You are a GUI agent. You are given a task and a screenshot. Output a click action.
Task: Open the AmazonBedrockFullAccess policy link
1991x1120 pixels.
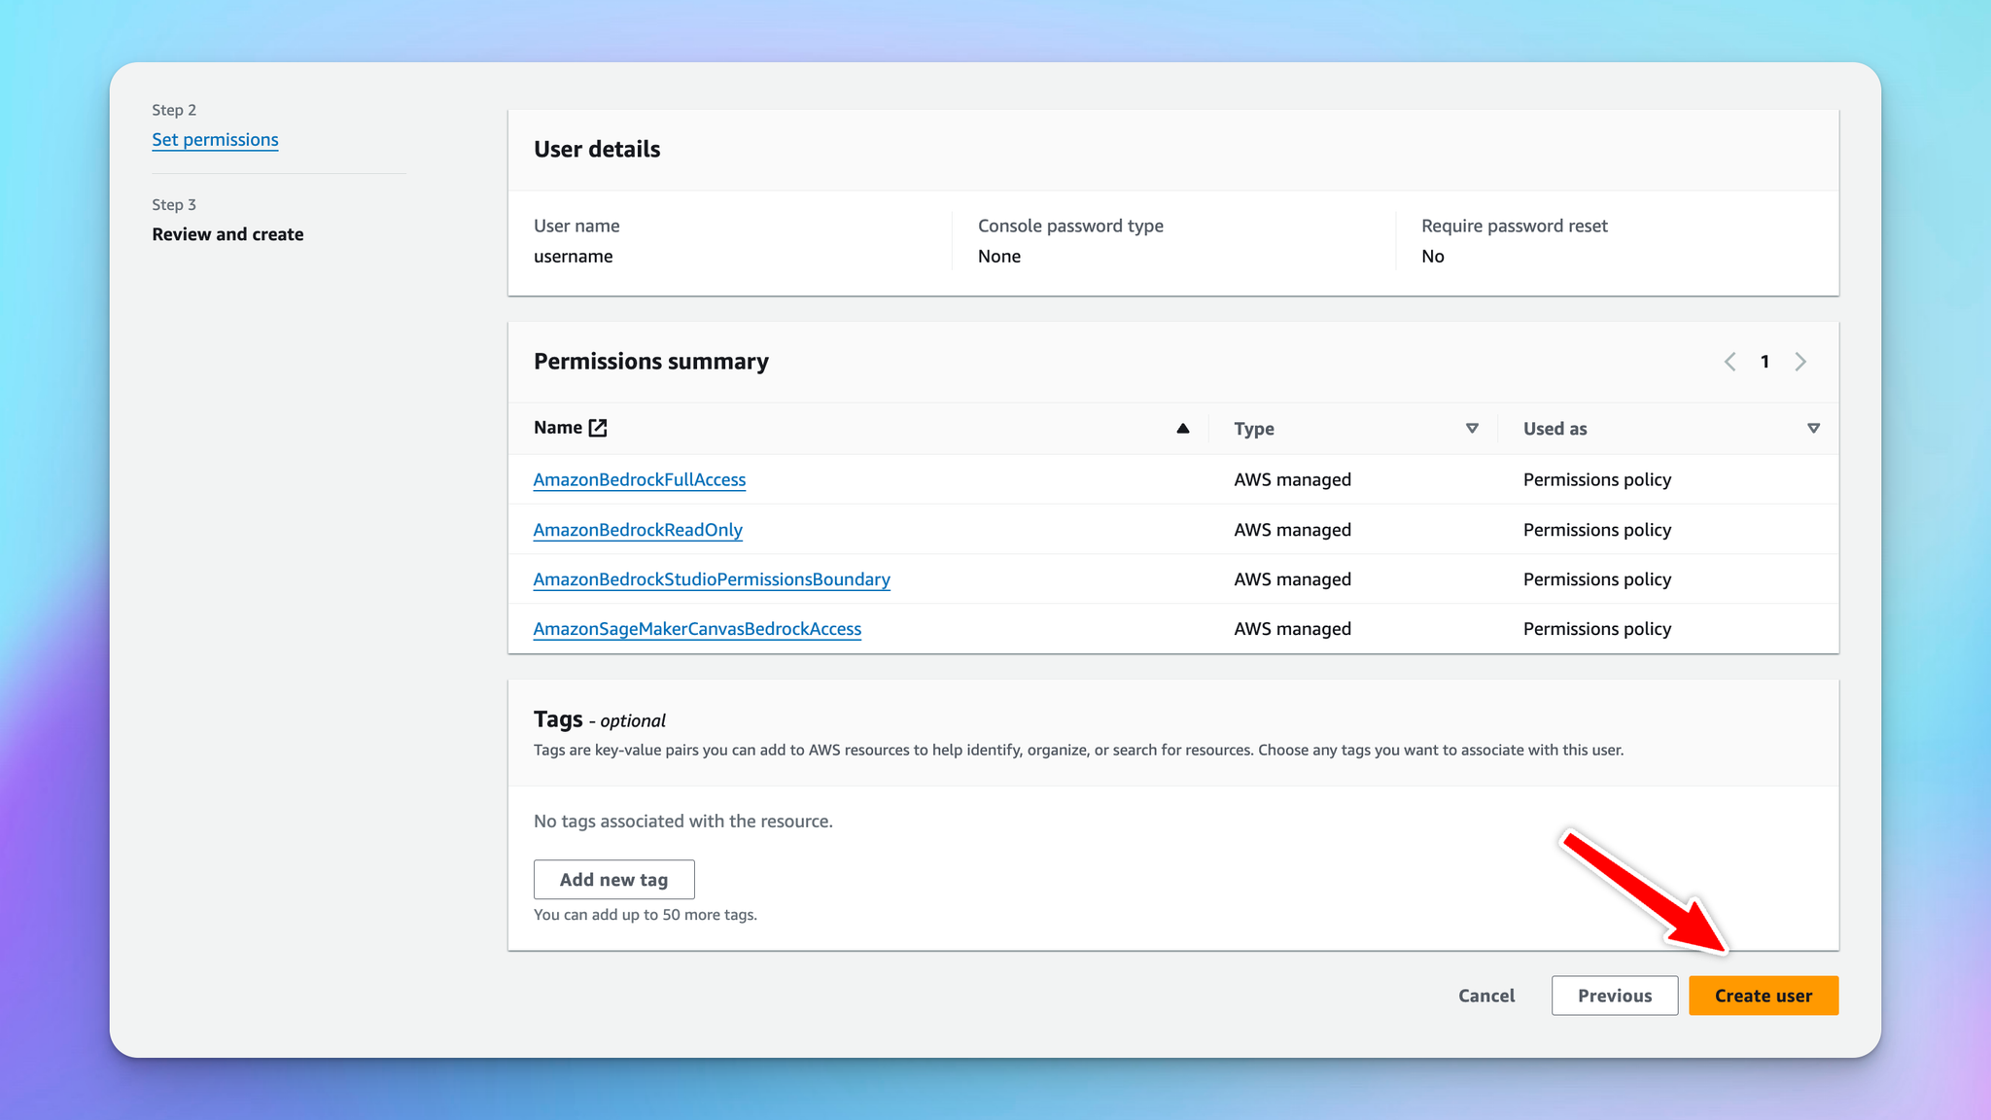[x=640, y=479]
